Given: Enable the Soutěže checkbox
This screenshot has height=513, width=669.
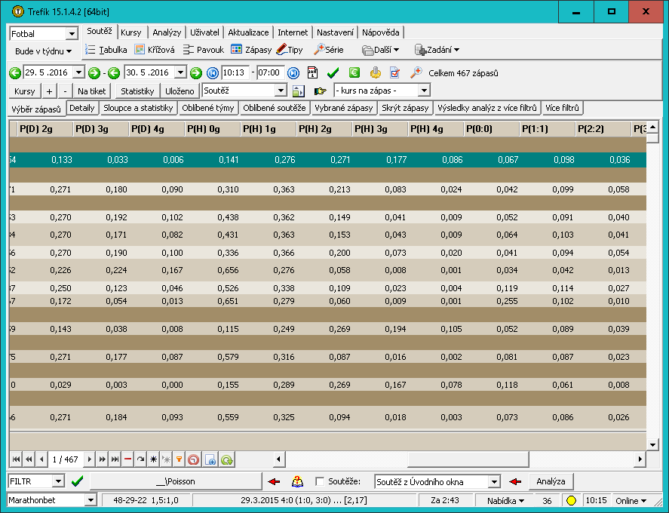Looking at the screenshot, I should click(320, 481).
